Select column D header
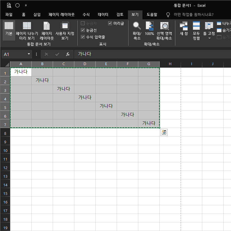This screenshot has height=231, width=231. click(85, 64)
